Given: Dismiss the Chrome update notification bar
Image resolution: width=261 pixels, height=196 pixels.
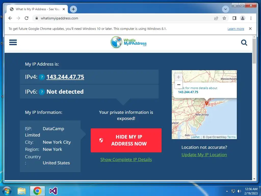Looking at the screenshot, I should 250,29.
